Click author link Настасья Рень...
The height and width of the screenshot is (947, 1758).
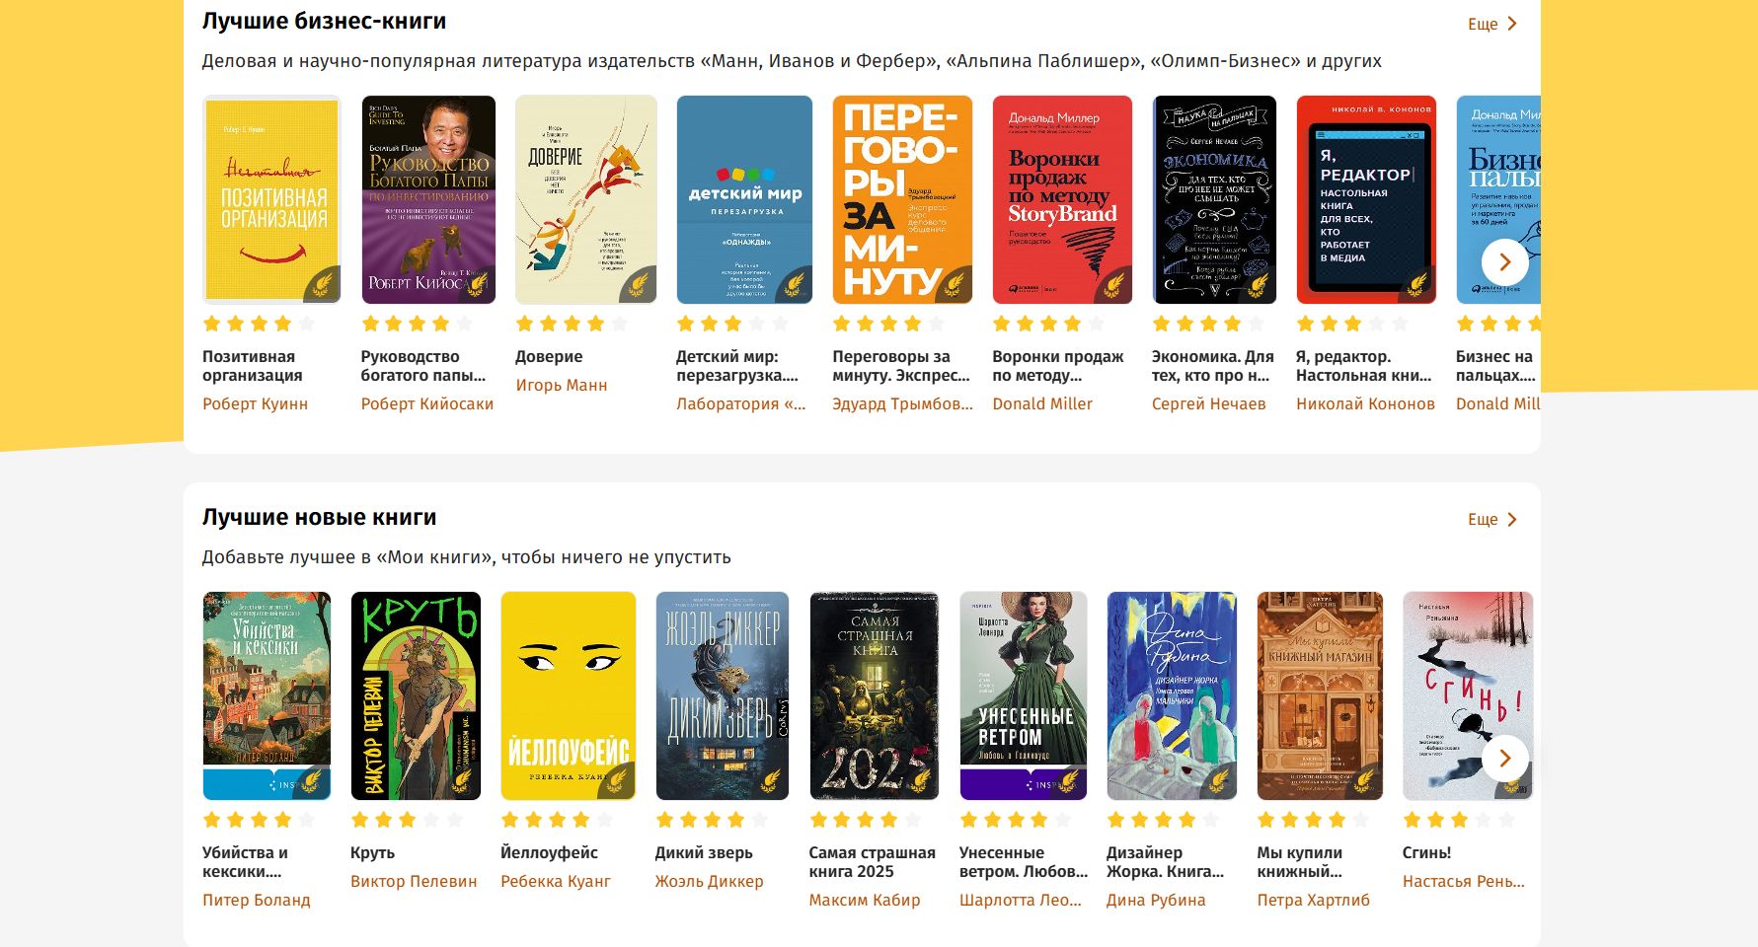pos(1464,881)
